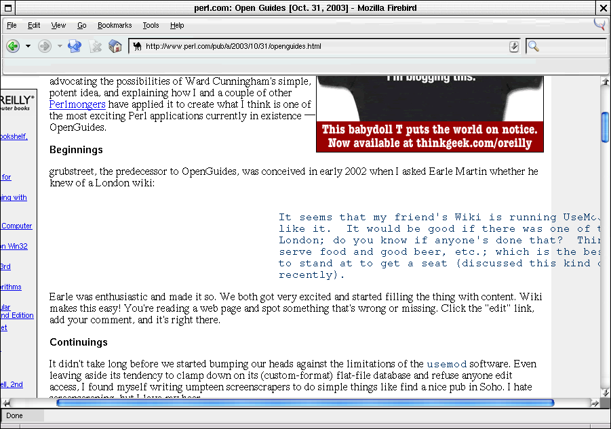Open the back history dropdown arrow
Screen dimensions: 611x429
[28, 46]
